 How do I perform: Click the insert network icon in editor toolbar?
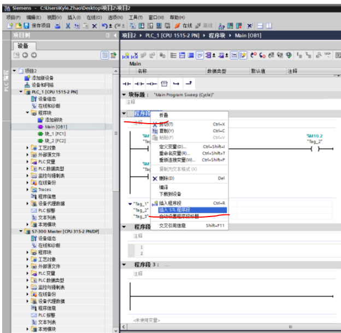[x=126, y=56]
